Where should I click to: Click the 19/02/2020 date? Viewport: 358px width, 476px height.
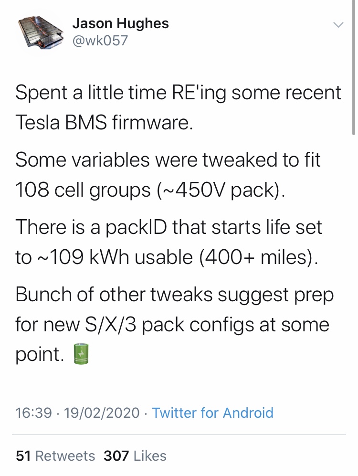[102, 413]
